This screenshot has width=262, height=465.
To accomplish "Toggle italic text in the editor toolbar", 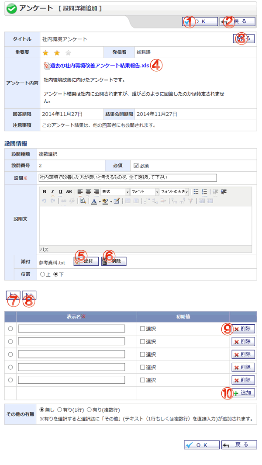I will pos(52,191).
